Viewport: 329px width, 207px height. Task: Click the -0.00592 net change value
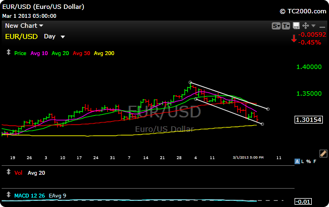click(312, 34)
